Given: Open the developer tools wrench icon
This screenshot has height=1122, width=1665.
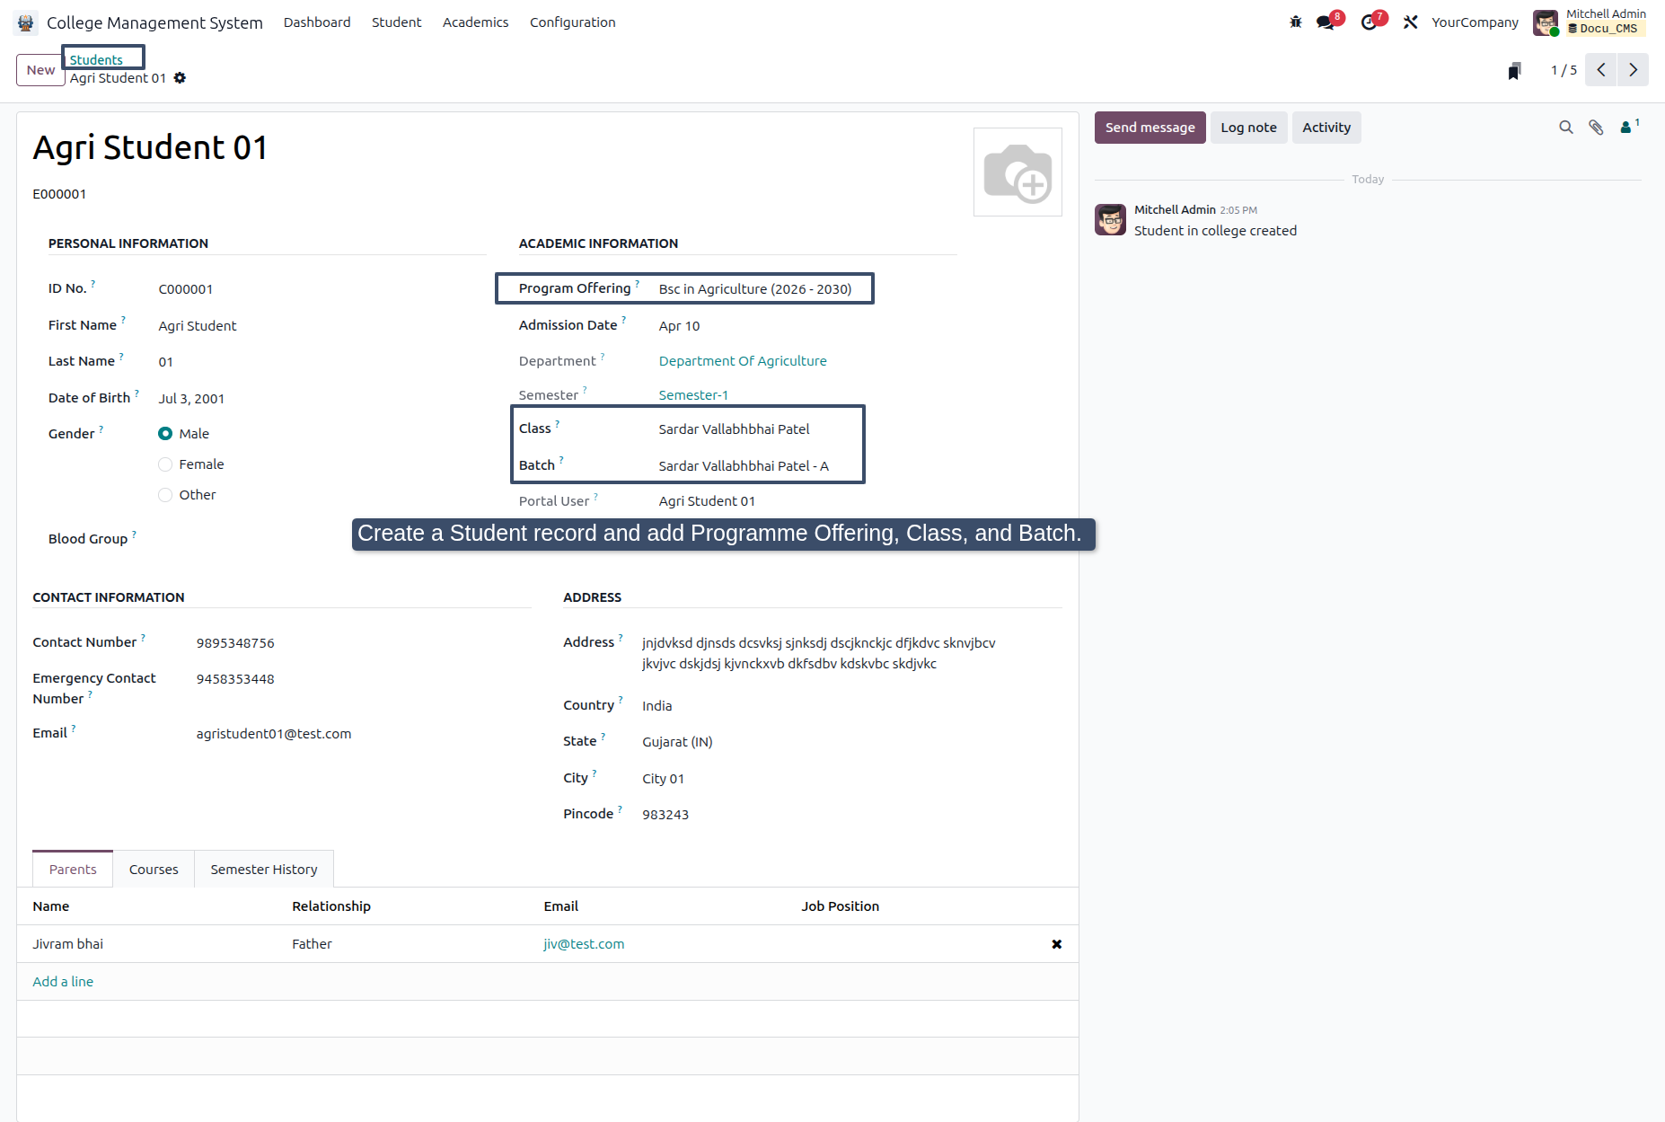Looking at the screenshot, I should click(1411, 22).
